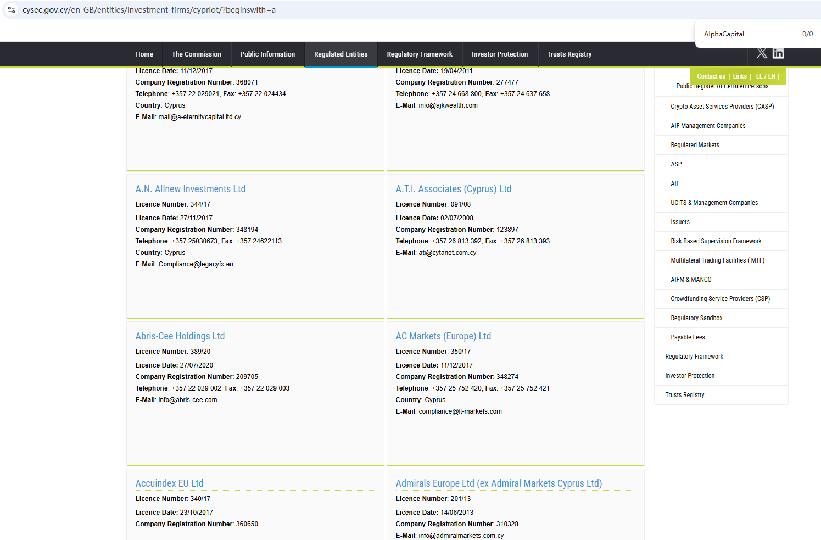Open UCITS & Management Companies sidebar item
821x540 pixels.
point(713,203)
